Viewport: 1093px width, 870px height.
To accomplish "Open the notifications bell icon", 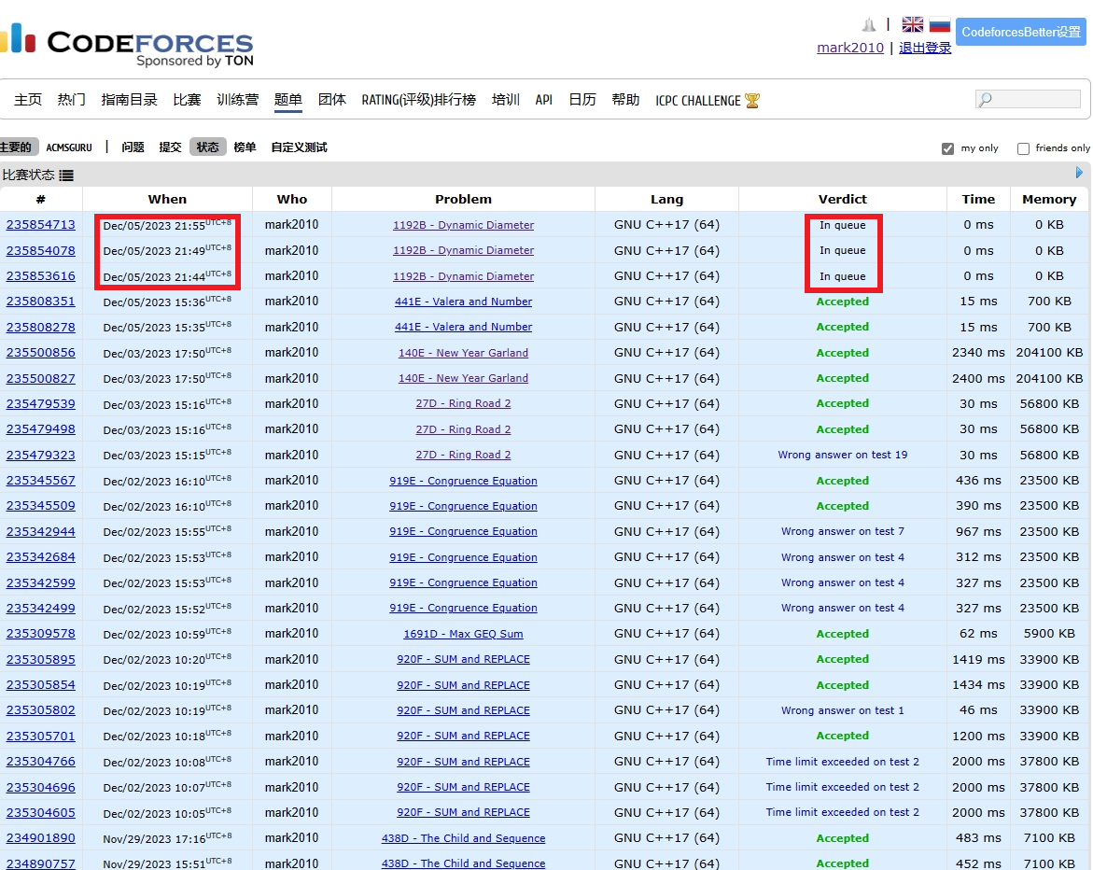I will coord(868,25).
